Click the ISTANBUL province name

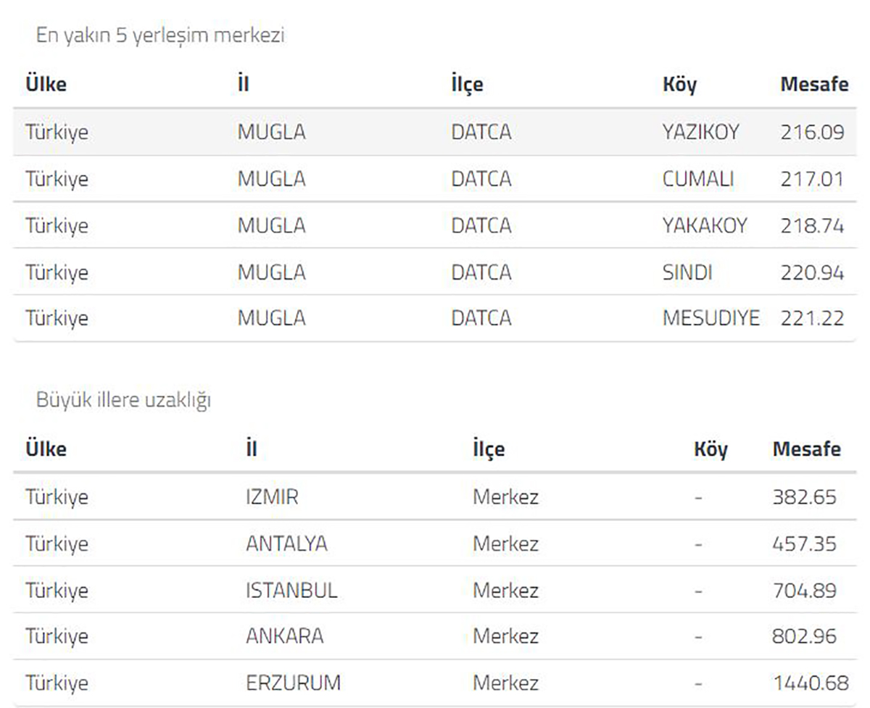coord(291,590)
